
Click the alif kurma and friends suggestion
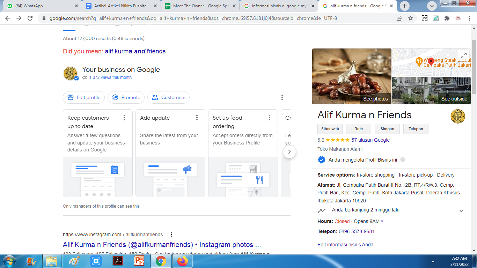pos(135,51)
